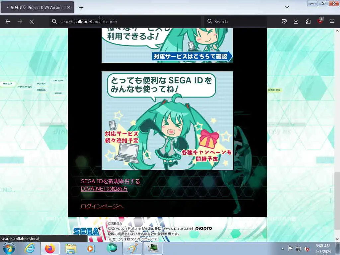
Task: Open Paint from the taskbar
Action: (x=132, y=248)
